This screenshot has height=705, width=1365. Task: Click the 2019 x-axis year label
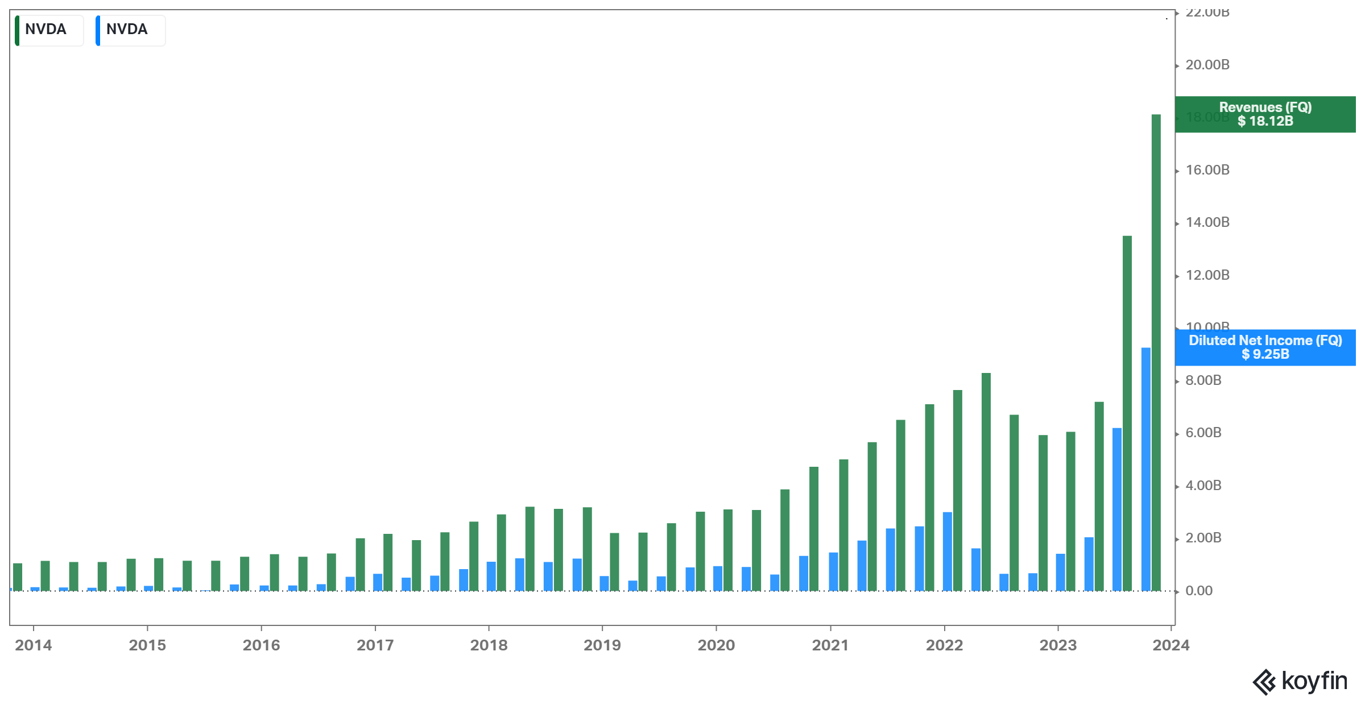point(602,645)
